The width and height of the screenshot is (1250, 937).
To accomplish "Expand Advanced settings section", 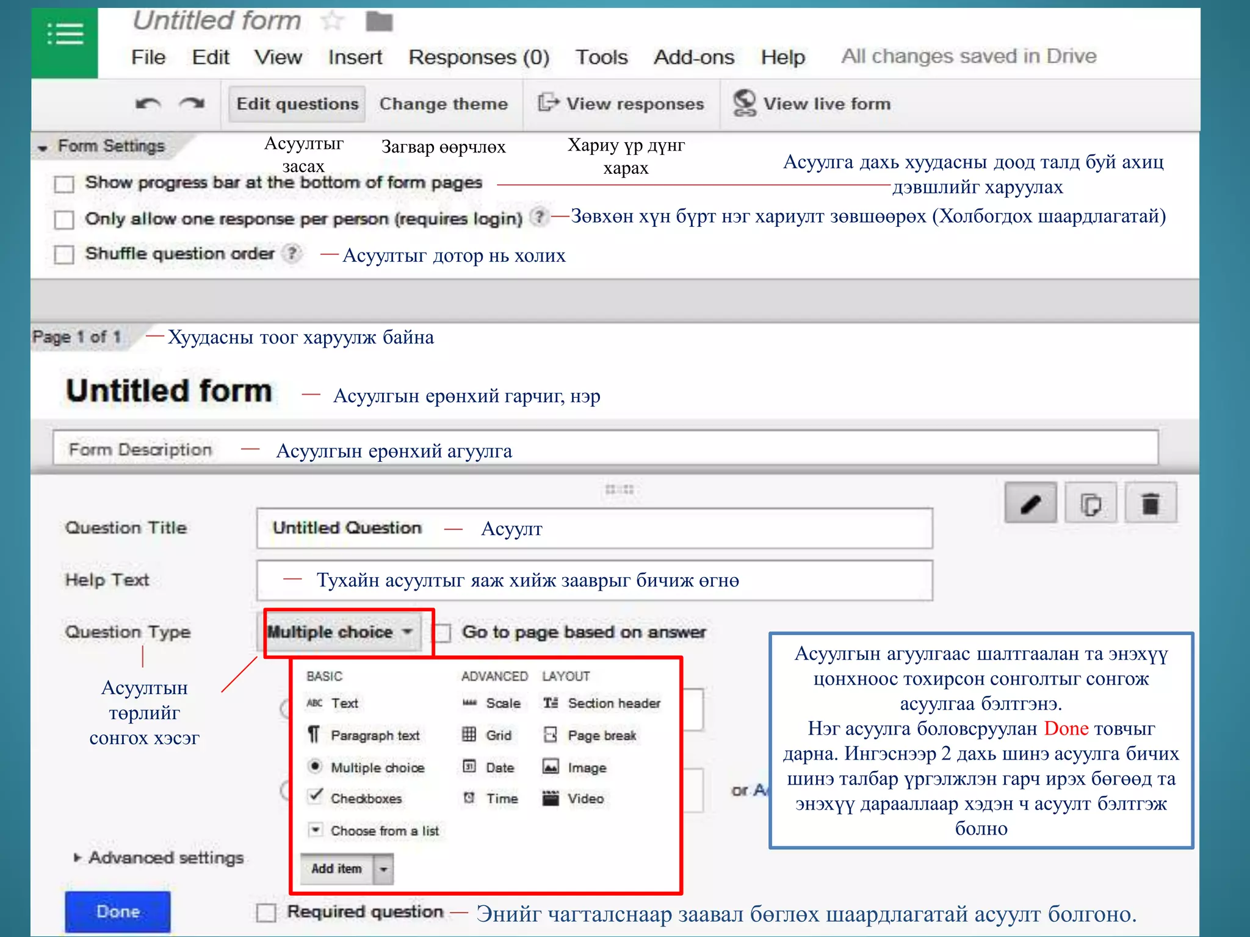I will coord(159,858).
